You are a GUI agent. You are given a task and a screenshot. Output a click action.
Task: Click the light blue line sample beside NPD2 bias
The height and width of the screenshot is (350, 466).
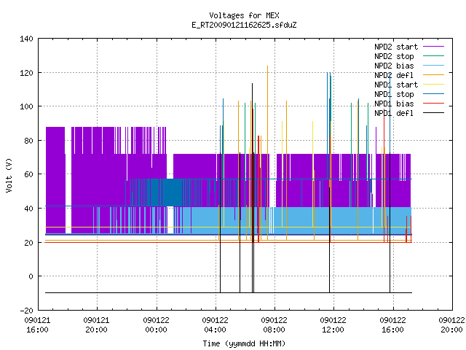click(434, 66)
